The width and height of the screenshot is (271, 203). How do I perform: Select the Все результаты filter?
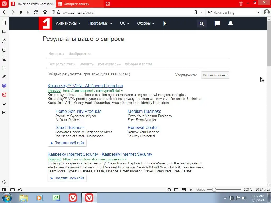pos(62,64)
